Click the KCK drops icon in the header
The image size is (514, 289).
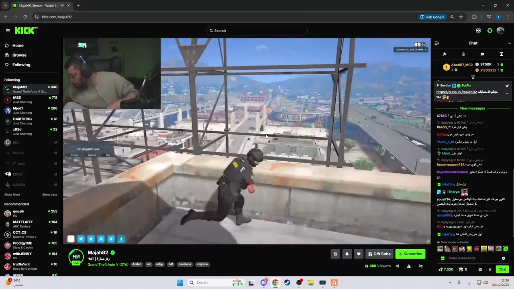pyautogui.click(x=478, y=31)
